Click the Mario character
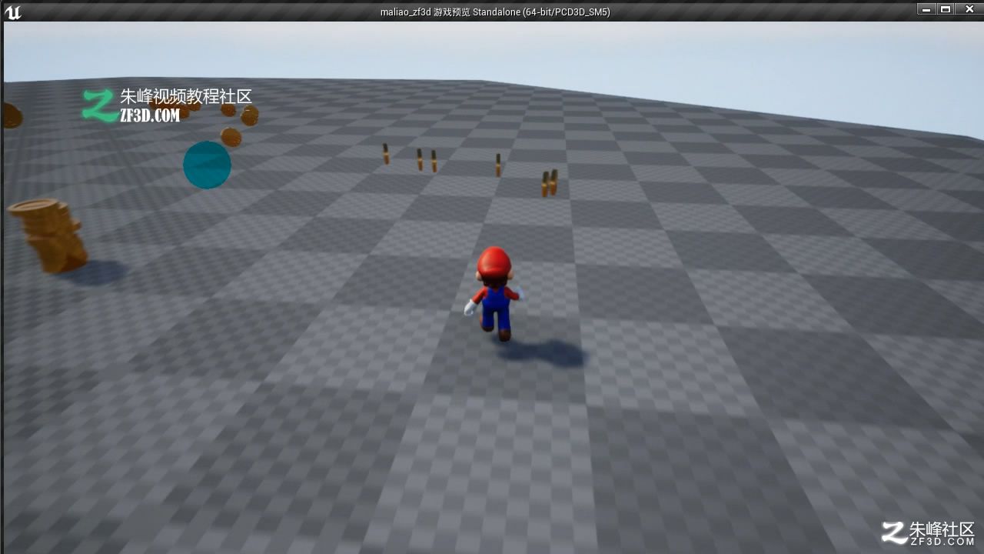The width and height of the screenshot is (984, 554). (x=494, y=293)
